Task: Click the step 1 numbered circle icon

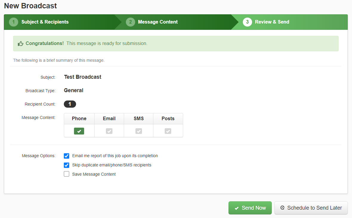Action: coord(13,22)
